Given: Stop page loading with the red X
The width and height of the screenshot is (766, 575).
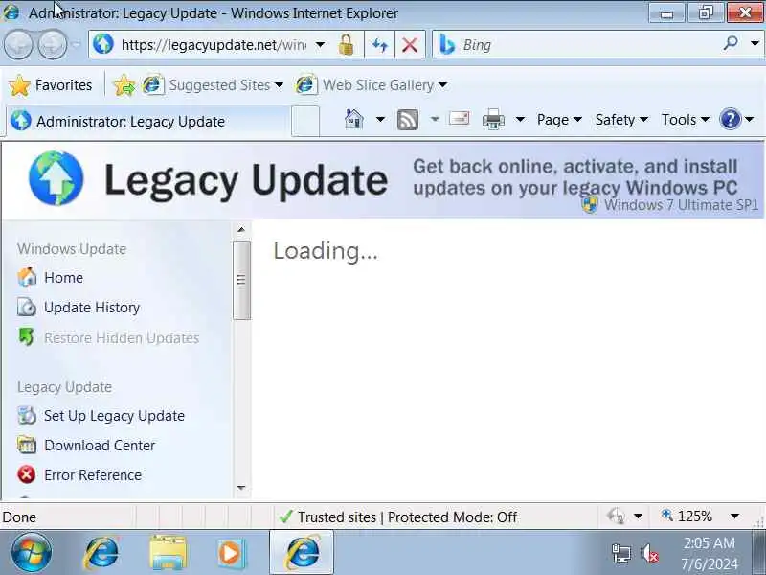Looking at the screenshot, I should point(410,45).
